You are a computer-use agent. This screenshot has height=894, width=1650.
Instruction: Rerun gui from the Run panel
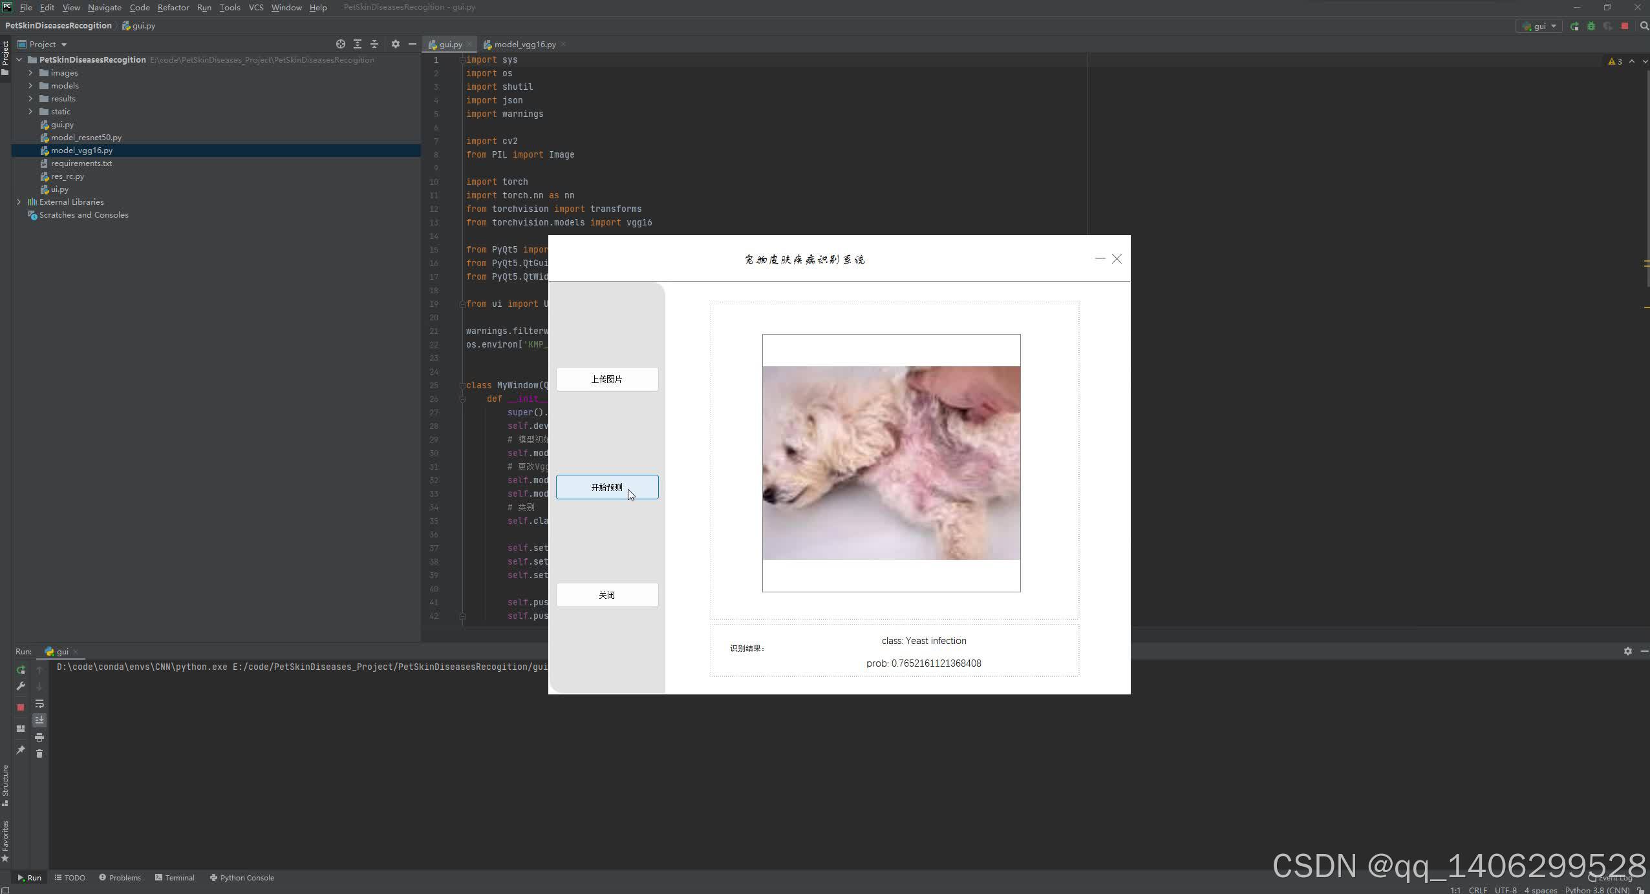[21, 670]
